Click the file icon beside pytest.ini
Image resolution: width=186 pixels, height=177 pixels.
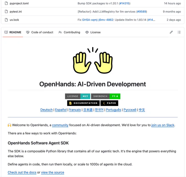tap(6, 11)
